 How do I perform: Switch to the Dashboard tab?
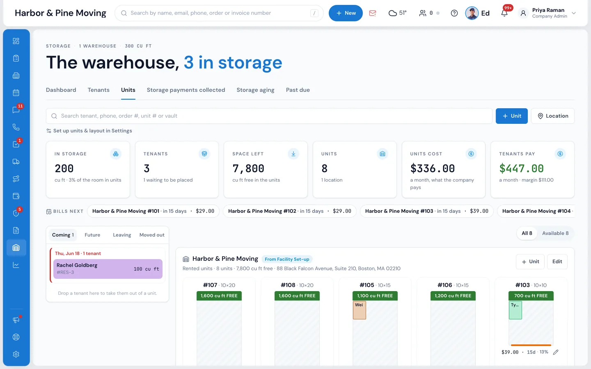(61, 90)
